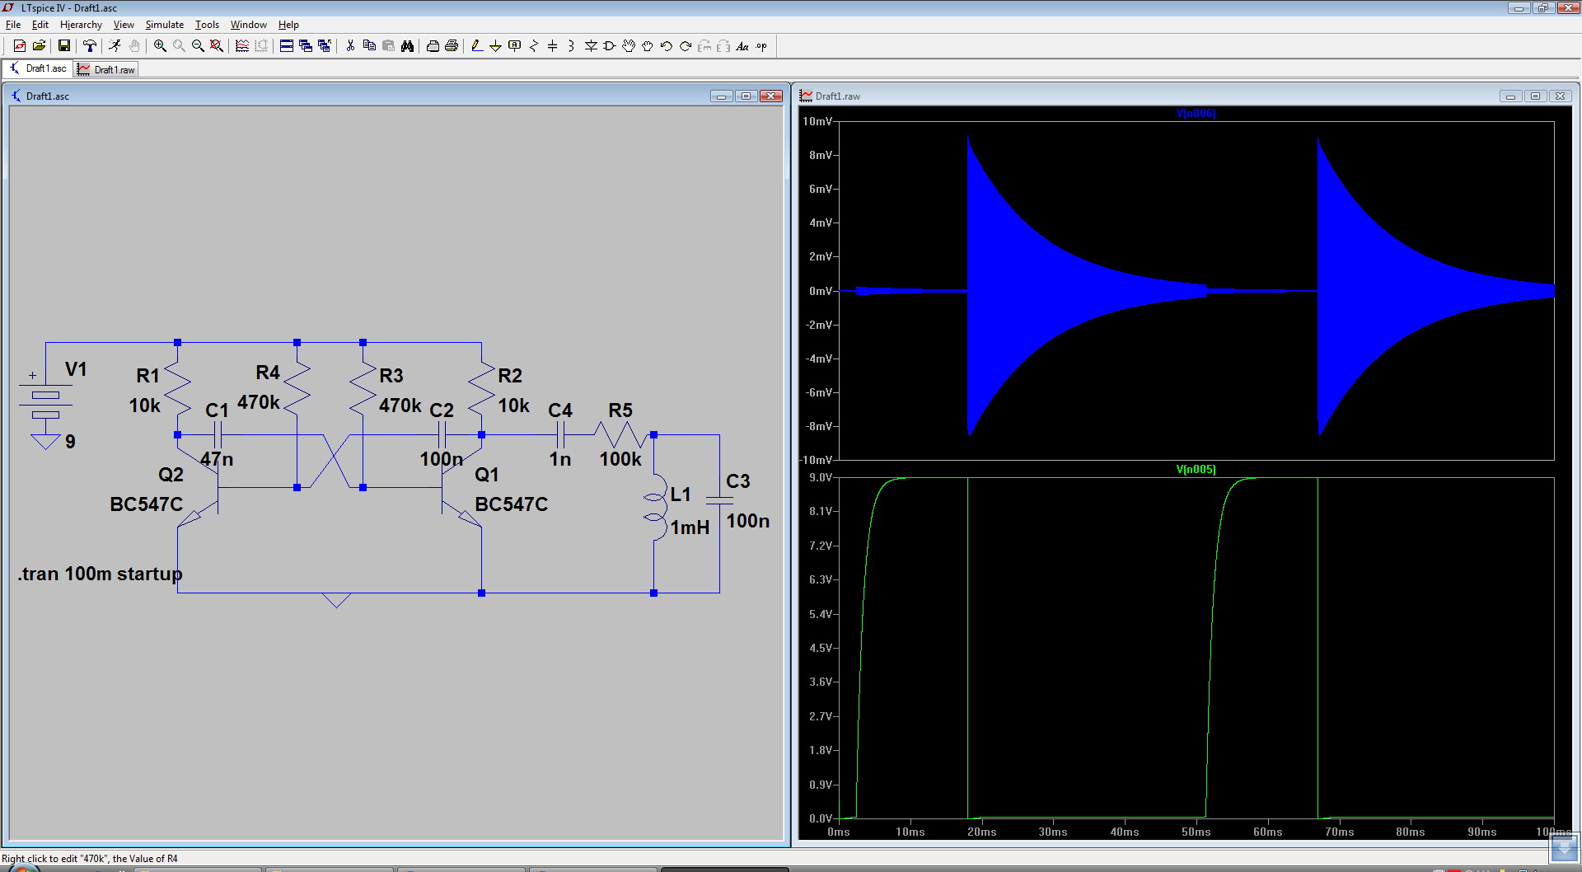The height and width of the screenshot is (872, 1582).
Task: Click the V(n006) trace label
Action: pos(1196,113)
